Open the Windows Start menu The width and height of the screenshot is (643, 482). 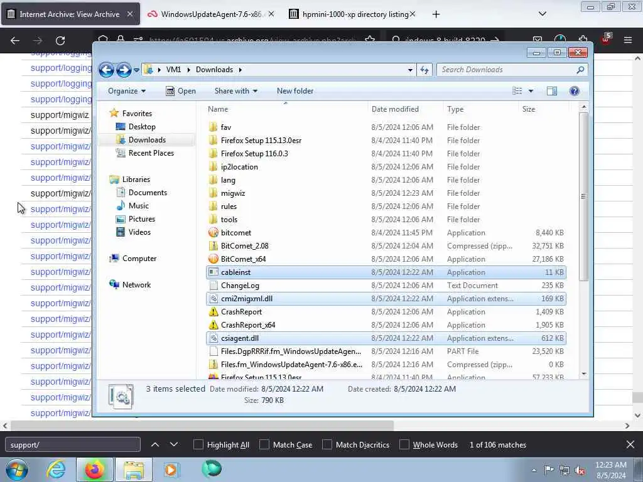(17, 469)
